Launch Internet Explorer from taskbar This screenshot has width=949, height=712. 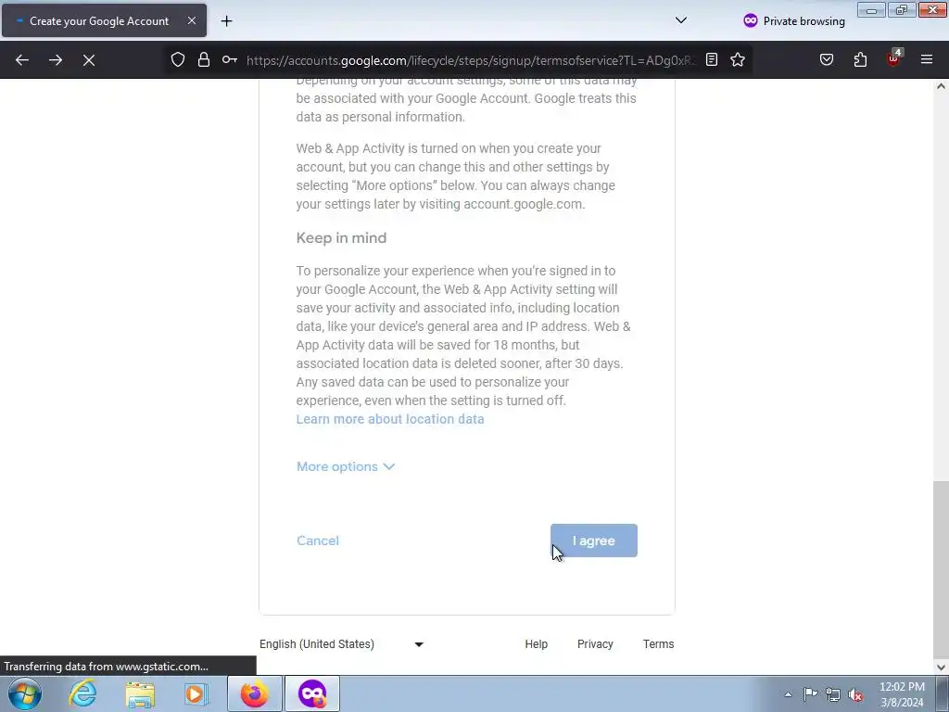82,693
